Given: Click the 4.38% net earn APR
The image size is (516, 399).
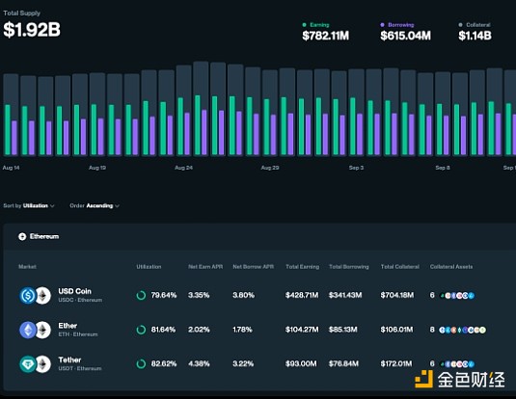Looking at the screenshot, I should point(199,363).
